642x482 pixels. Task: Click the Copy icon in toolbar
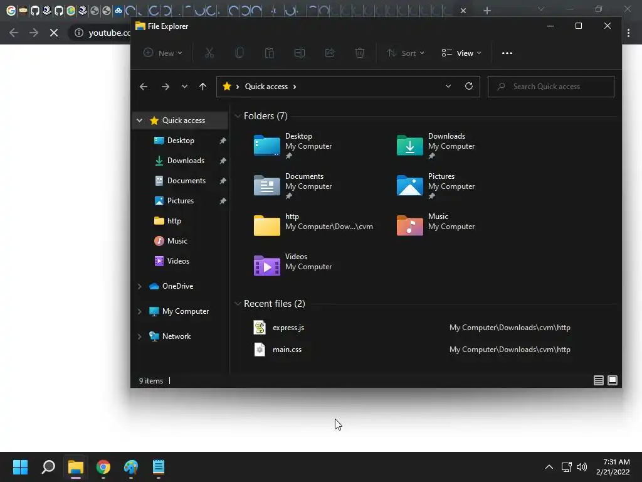(x=239, y=53)
